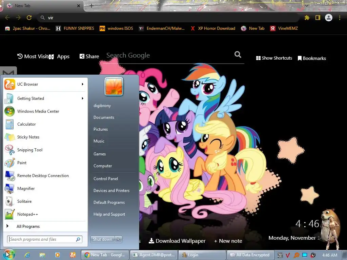Image resolution: width=347 pixels, height=260 pixels.
Task: Click Search programs and files box
Action: pos(45,239)
